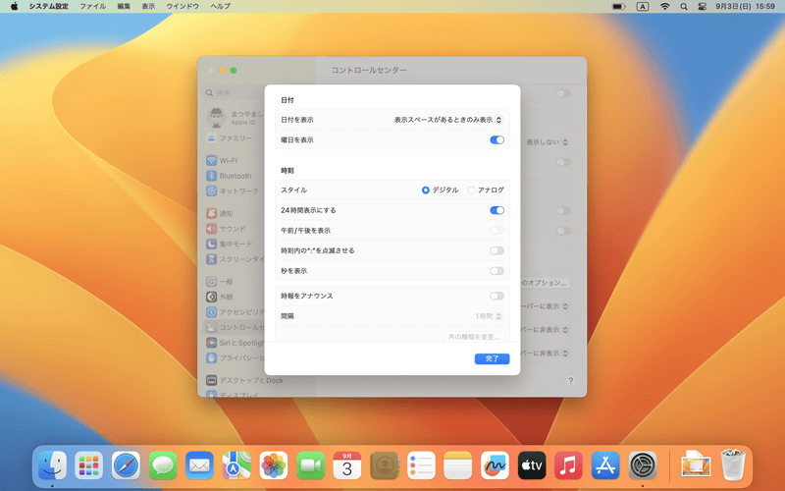Open Maps app in the Dock

(x=236, y=465)
